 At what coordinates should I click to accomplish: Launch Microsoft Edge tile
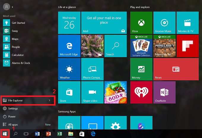[69, 46]
